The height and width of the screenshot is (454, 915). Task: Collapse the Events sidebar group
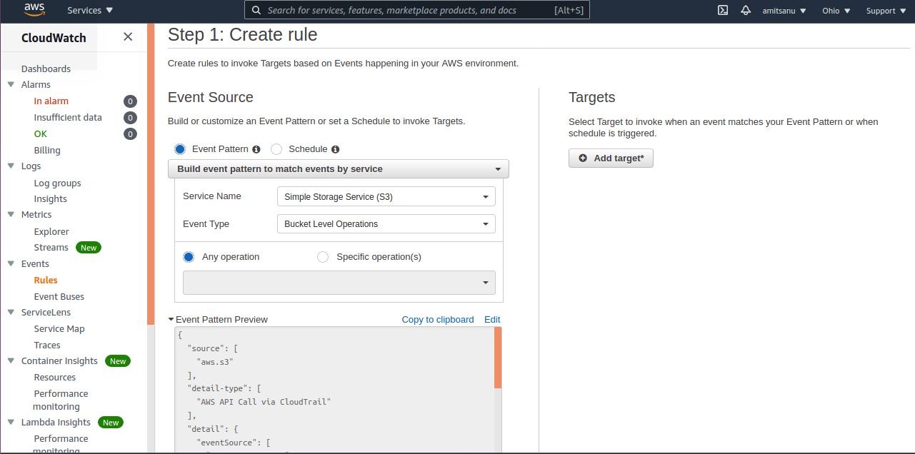click(x=11, y=263)
